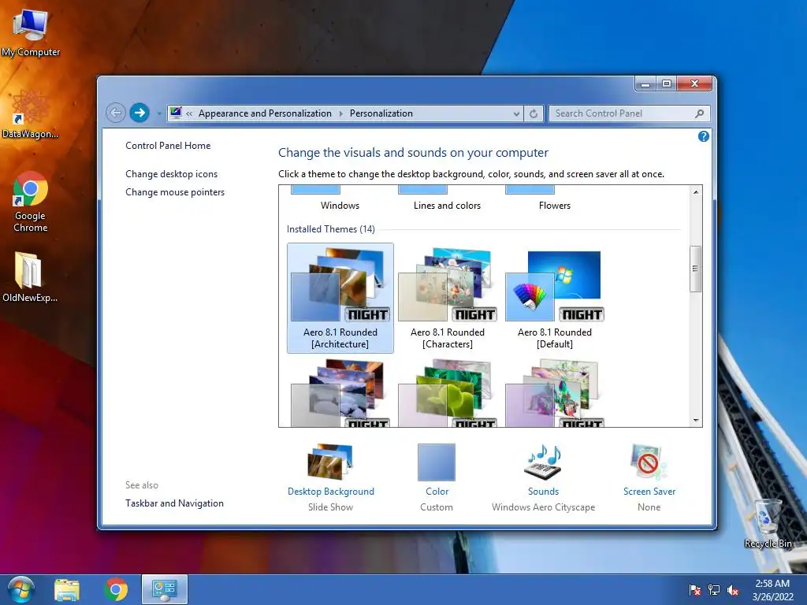Select Appearance and Personalization breadcrumb
Screen dimensions: 807x605
(265, 113)
